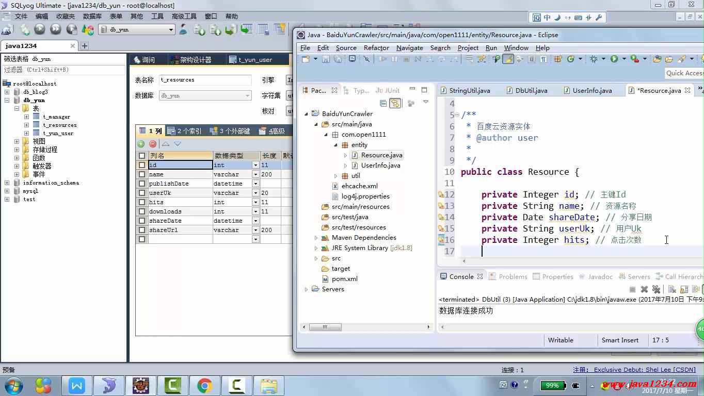Click red remove-column icon in SQLyog
Image resolution: width=704 pixels, height=396 pixels.
tap(153, 144)
